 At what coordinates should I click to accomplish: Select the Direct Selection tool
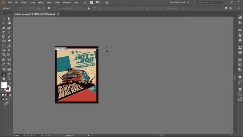click(x=9, y=19)
